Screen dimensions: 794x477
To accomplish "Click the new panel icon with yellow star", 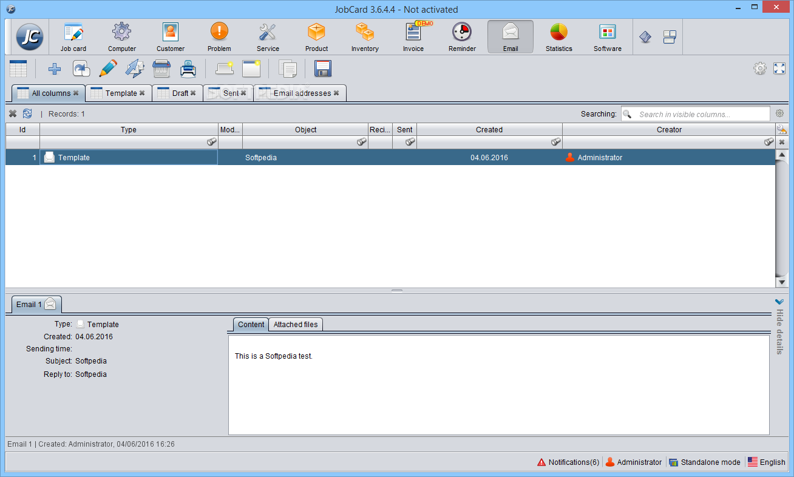I will 225,69.
